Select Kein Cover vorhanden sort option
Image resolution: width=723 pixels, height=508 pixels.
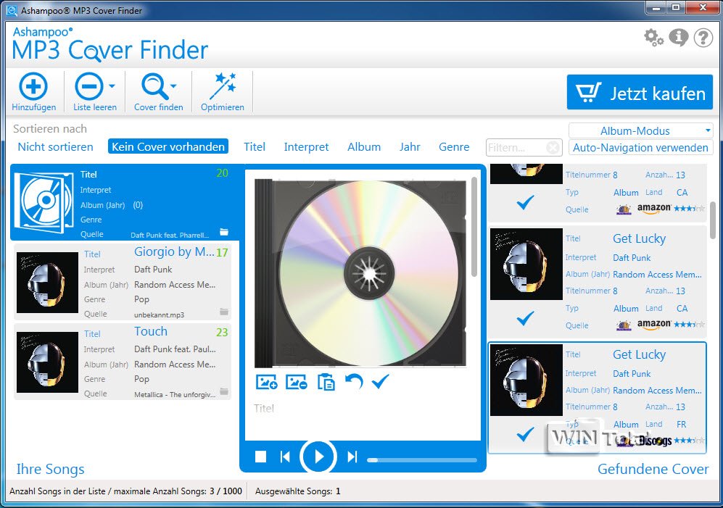pyautogui.click(x=168, y=146)
